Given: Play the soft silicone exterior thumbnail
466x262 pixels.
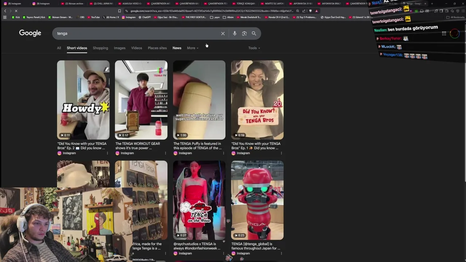Looking at the screenshot, I should pos(199,100).
